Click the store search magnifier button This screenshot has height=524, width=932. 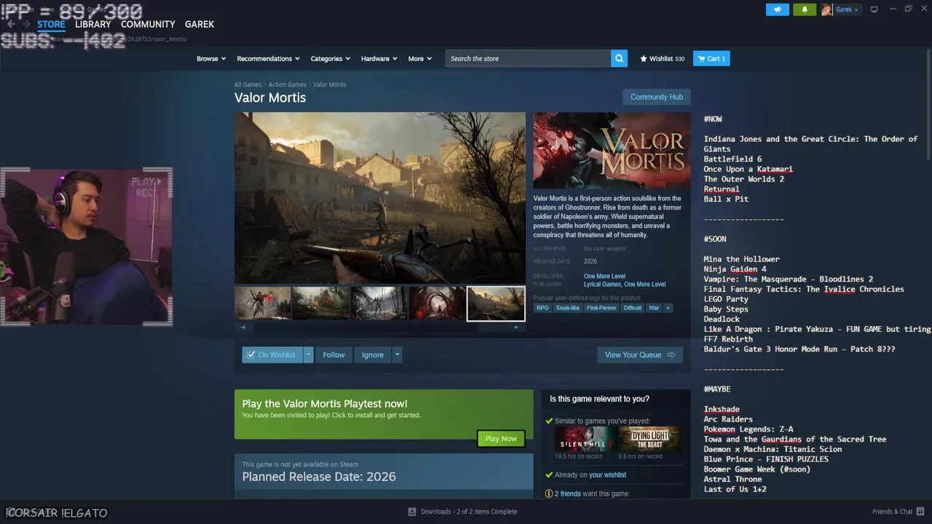tap(619, 58)
